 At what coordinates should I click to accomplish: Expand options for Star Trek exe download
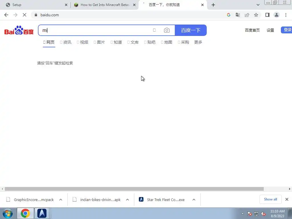194,200
